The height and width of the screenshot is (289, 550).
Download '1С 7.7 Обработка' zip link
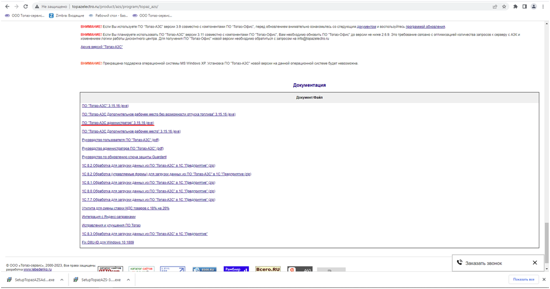click(148, 200)
